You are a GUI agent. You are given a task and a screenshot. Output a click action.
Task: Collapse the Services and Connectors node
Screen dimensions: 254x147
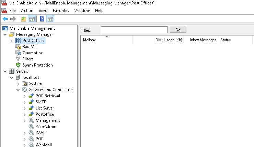[18, 90]
